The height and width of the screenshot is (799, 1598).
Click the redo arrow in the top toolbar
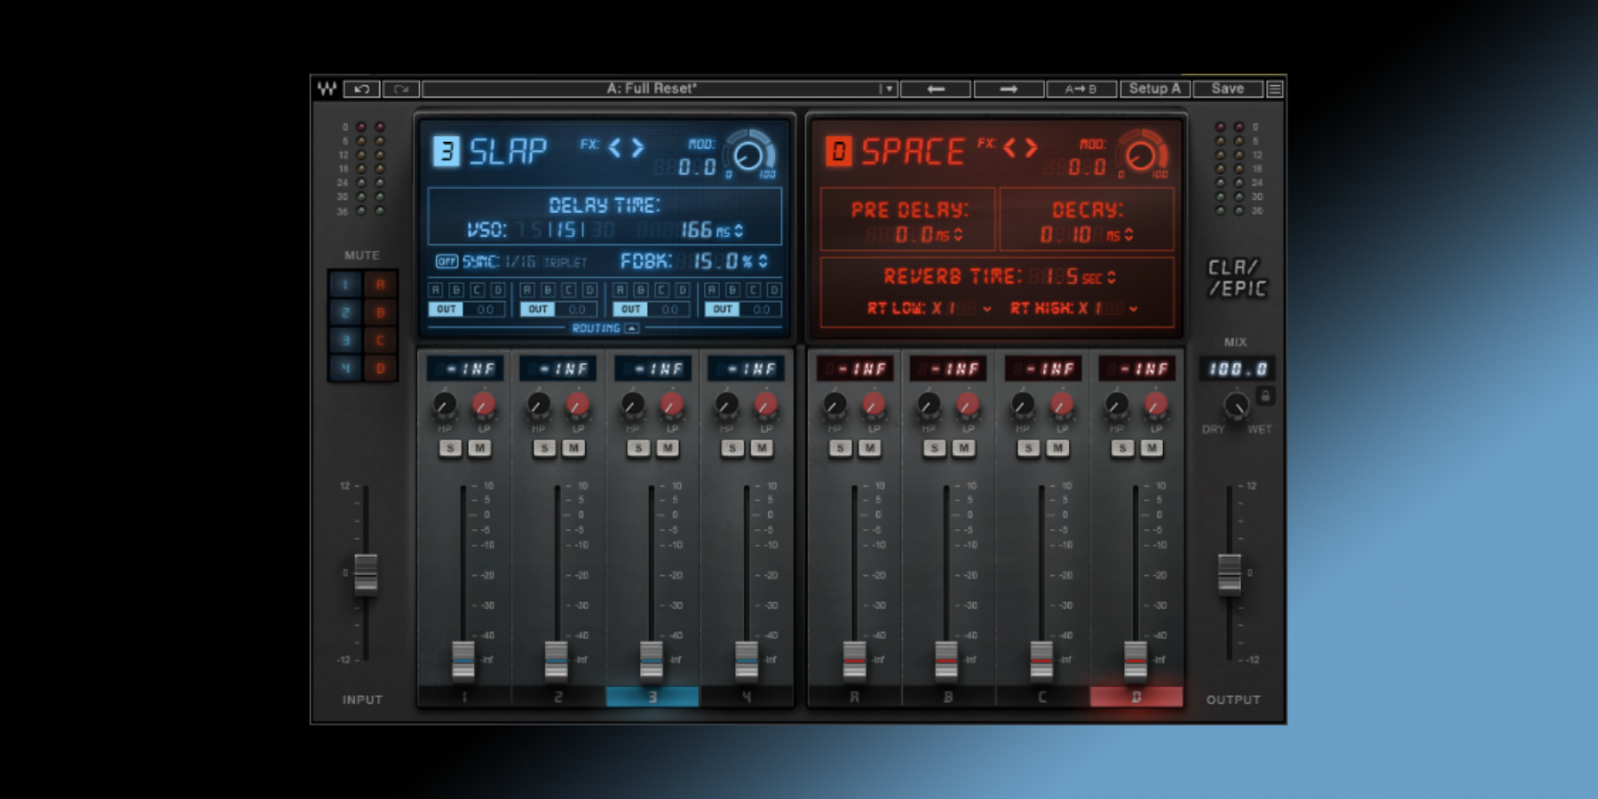401,89
